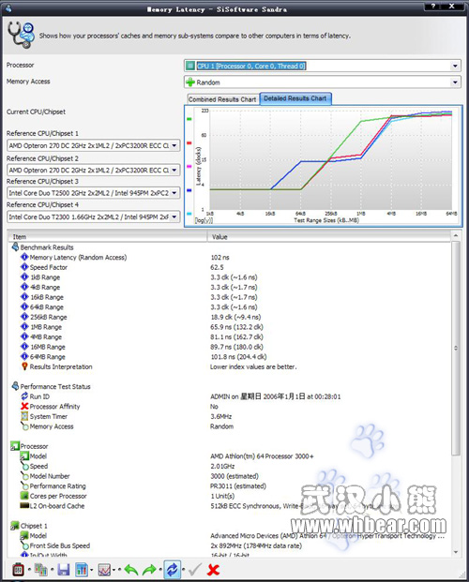Select the 4kB Range row

point(229,287)
